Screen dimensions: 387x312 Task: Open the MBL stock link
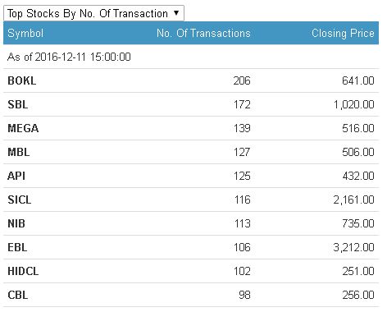[x=19, y=152]
